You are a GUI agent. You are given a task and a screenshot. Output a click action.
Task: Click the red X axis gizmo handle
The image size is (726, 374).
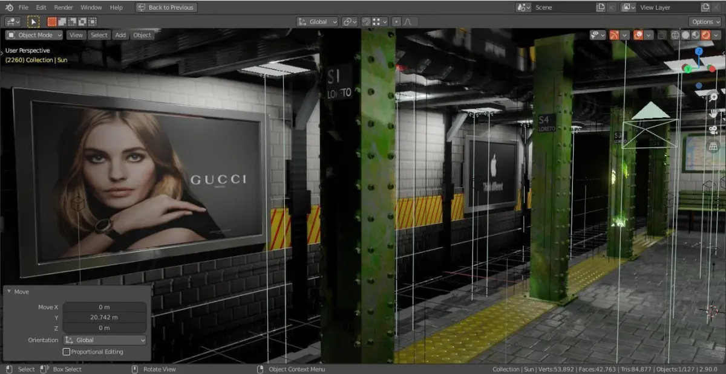pos(712,68)
